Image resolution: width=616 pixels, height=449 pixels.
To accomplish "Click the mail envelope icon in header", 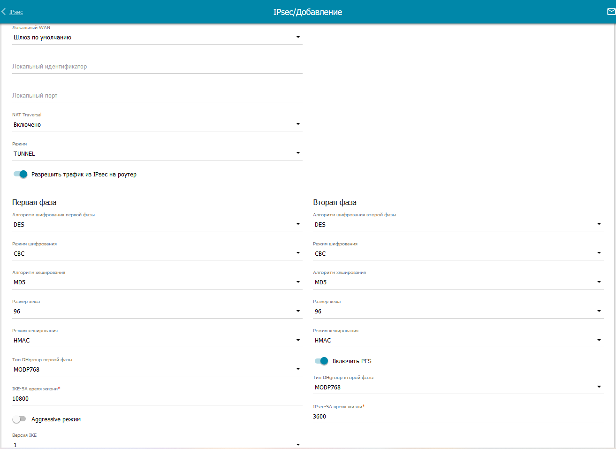I will click(611, 12).
